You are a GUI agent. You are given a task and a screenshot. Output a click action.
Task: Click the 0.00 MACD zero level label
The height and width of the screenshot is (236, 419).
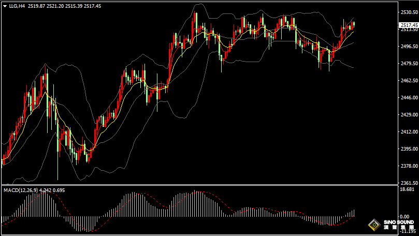tap(404, 217)
